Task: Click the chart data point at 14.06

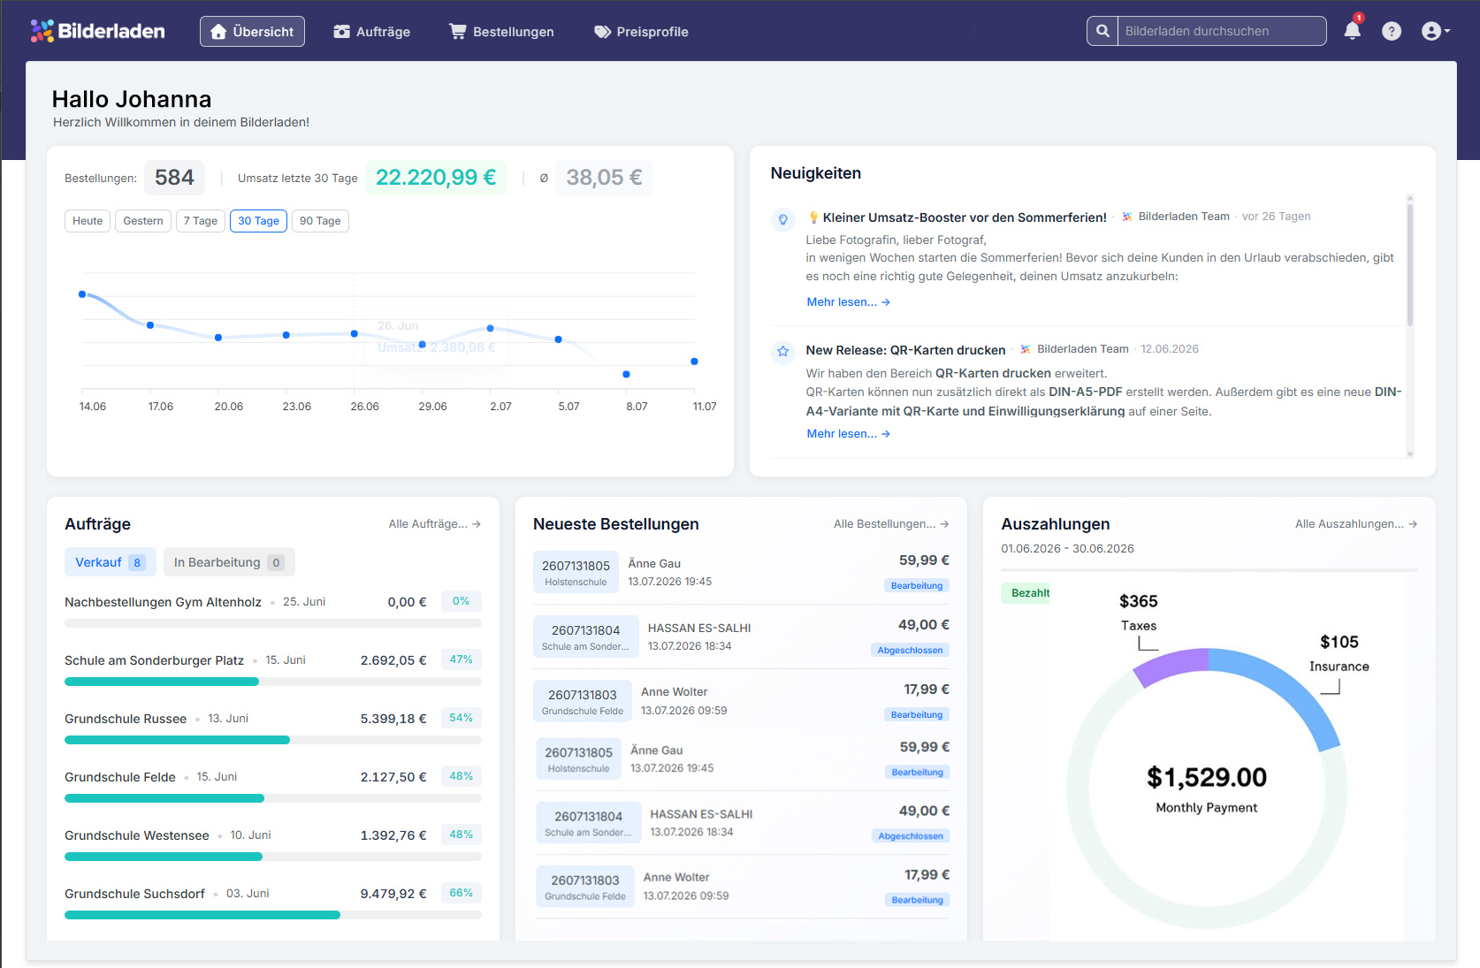Action: (82, 294)
